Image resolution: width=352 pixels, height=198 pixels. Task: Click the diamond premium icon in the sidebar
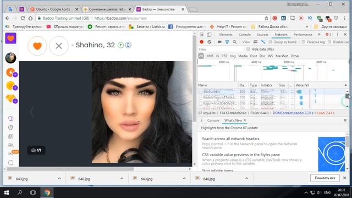(11, 99)
